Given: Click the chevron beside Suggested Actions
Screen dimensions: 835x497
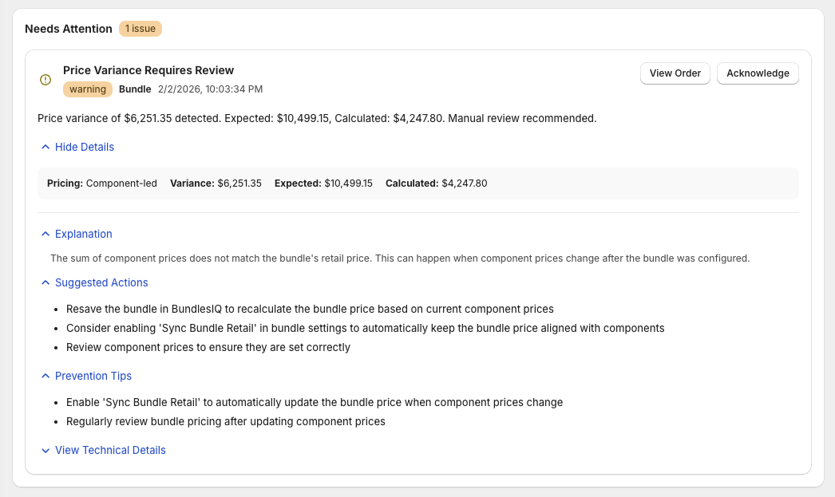Looking at the screenshot, I should pos(46,282).
